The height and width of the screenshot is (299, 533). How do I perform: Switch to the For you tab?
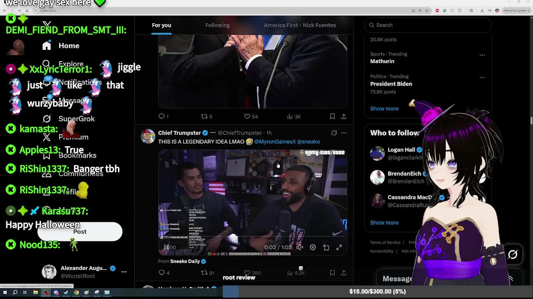coord(162,25)
